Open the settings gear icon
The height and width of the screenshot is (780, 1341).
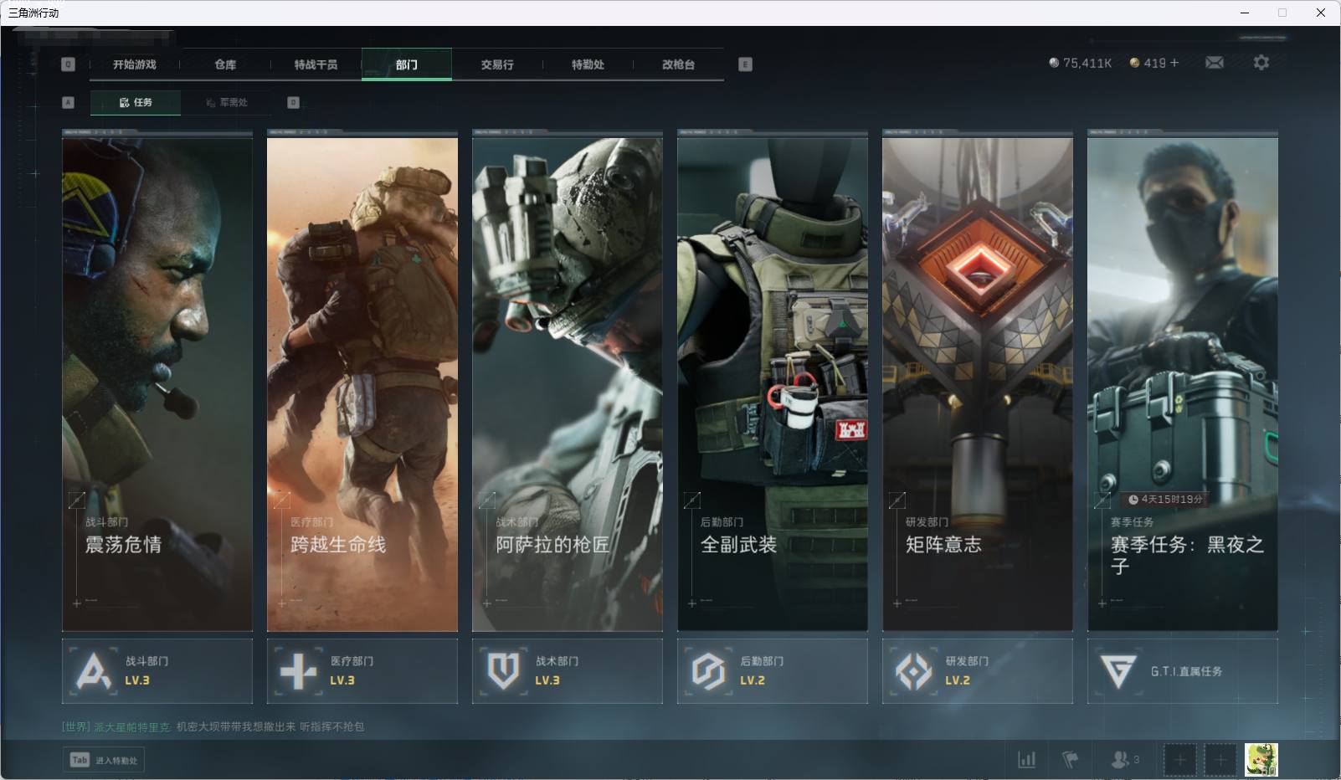tap(1261, 63)
